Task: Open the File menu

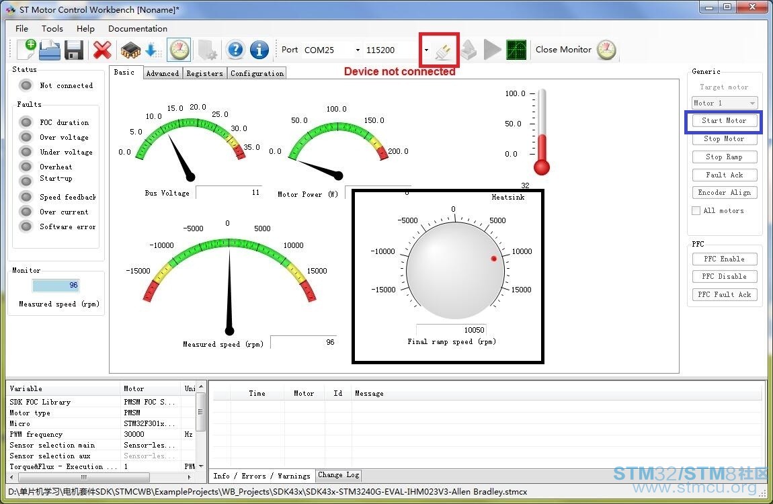Action: point(22,29)
